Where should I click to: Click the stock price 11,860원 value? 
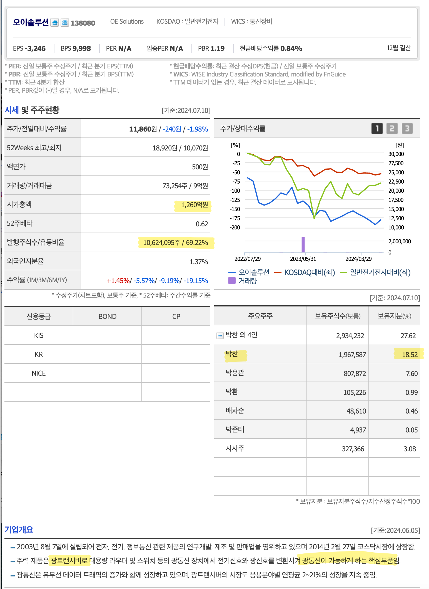point(143,129)
